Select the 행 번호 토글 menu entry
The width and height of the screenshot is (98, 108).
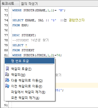click(x=29, y=61)
